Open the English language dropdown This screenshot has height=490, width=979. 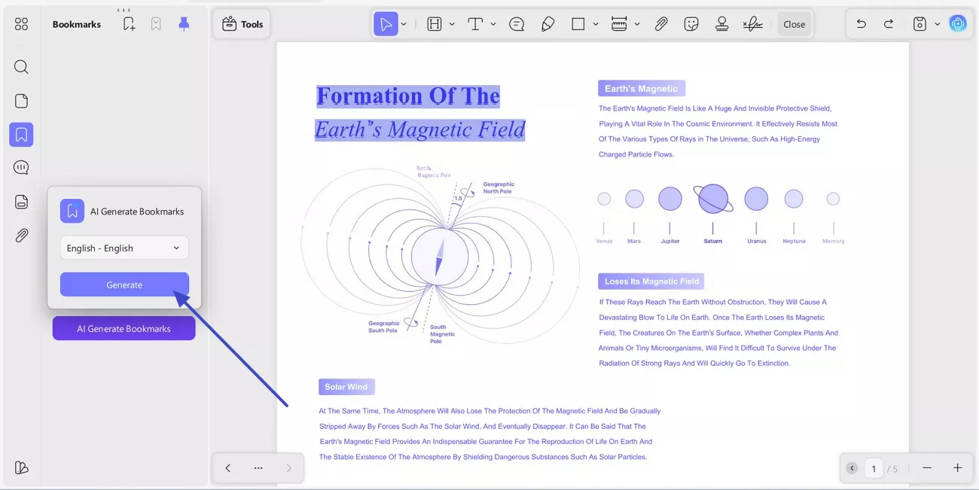coord(124,248)
